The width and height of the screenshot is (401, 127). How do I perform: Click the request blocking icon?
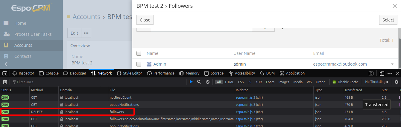pyautogui.click(x=207, y=82)
